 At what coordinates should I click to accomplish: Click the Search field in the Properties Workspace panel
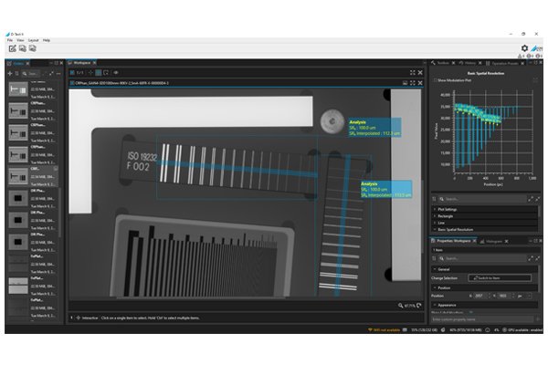[x=482, y=258]
